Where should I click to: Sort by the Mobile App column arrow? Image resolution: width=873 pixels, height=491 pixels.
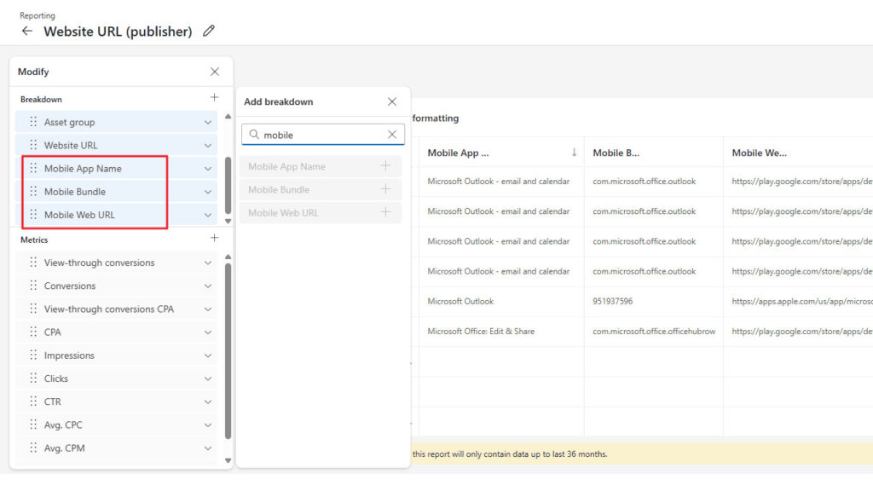click(574, 153)
